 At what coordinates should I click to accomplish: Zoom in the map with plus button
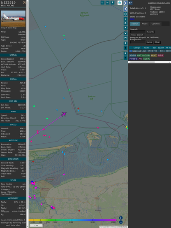(x=121, y=218)
